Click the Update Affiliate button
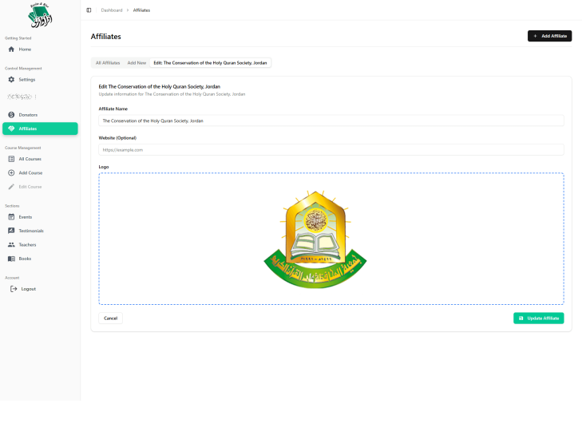Screen dimensions: 582x431 (x=539, y=318)
